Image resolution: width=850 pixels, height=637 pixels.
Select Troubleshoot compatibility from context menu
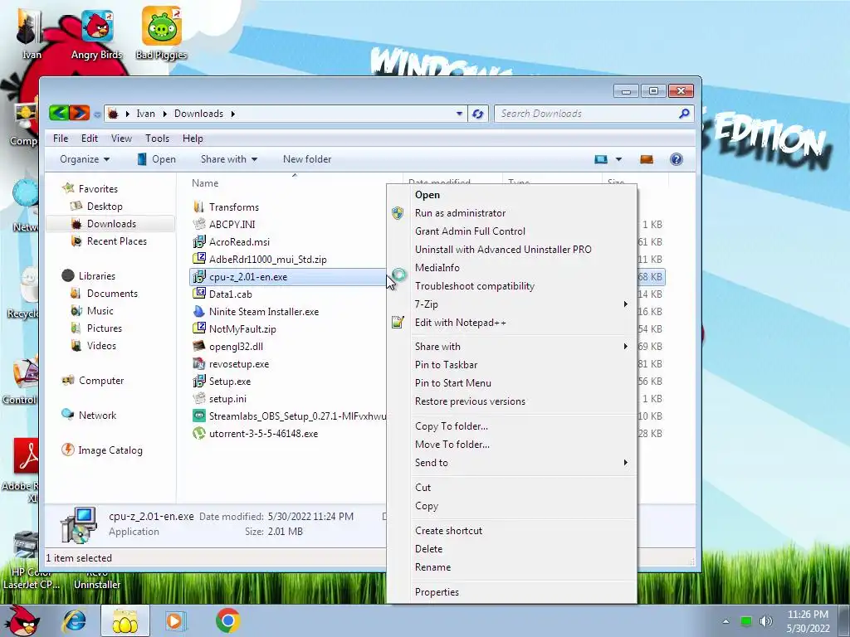coord(475,286)
